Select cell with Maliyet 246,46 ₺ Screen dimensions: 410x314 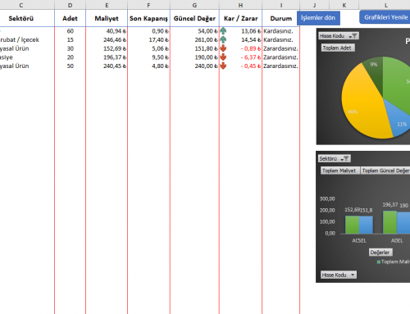click(107, 39)
